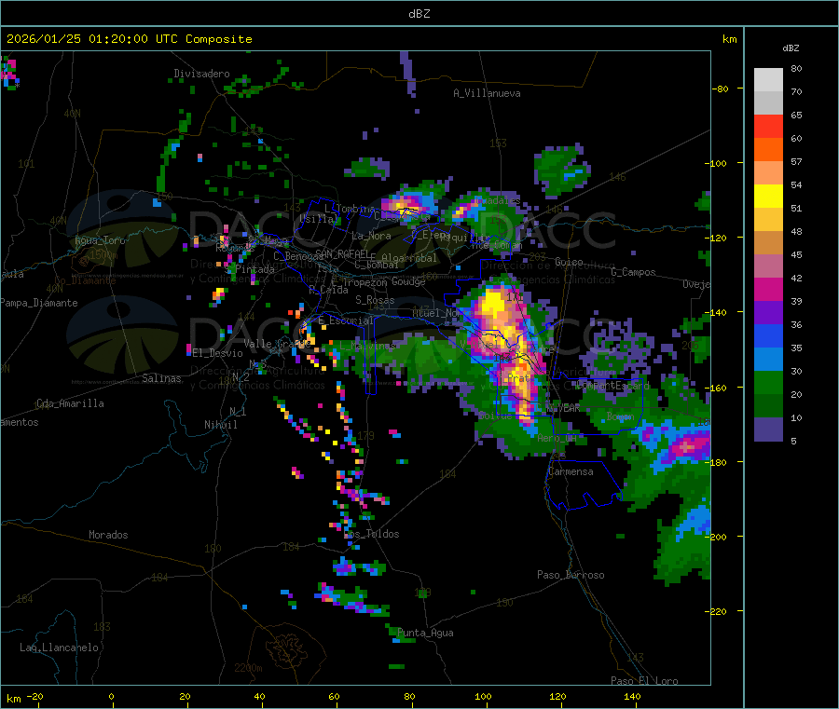The image size is (839, 709).
Task: Click the purple 36-39 dBZ legend swatch
Action: (768, 313)
